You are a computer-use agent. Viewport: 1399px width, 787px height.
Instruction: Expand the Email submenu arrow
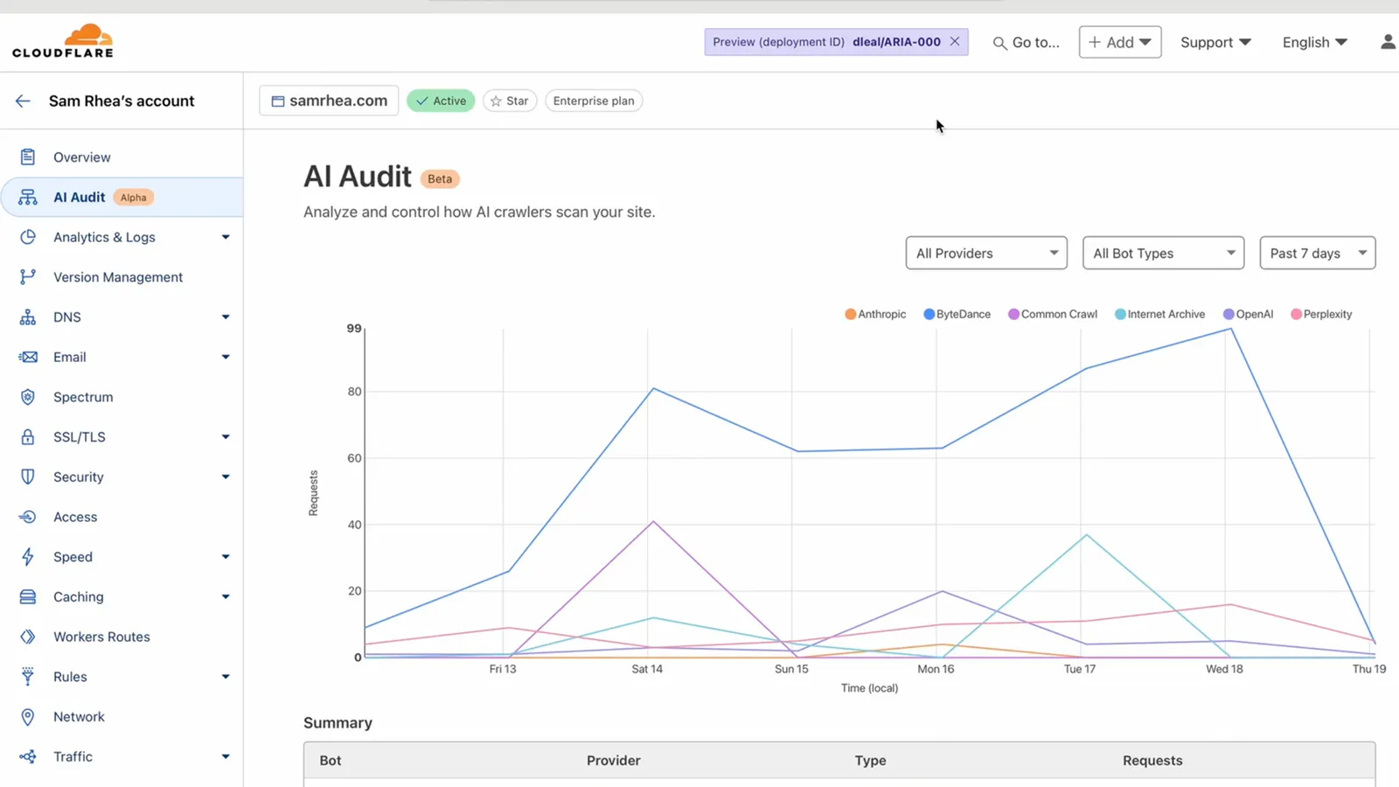point(226,357)
